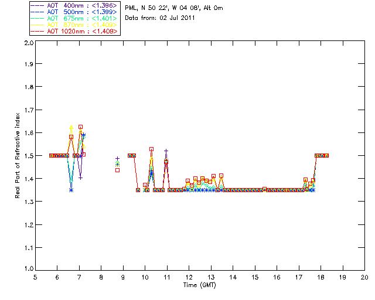
Task: Click the 1.4 y-axis tick label
Action: 29,179
